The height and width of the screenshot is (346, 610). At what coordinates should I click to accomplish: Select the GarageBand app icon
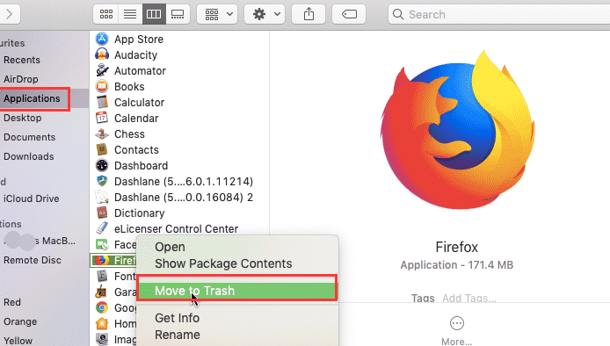(102, 292)
